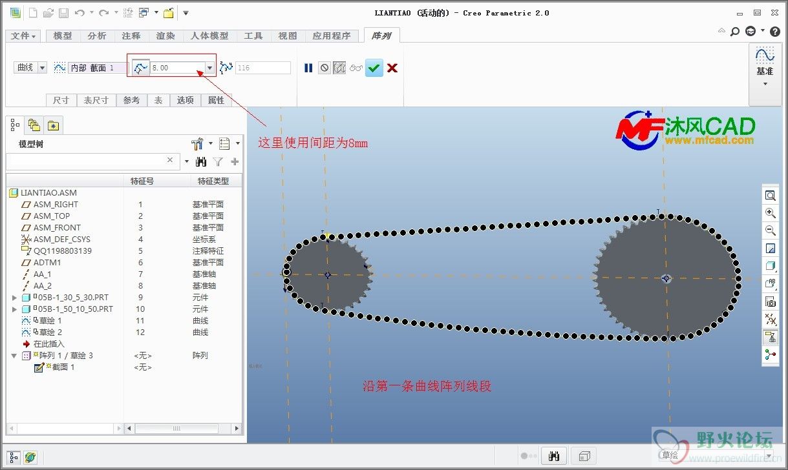Click the model tree filter funnel icon

218,161
